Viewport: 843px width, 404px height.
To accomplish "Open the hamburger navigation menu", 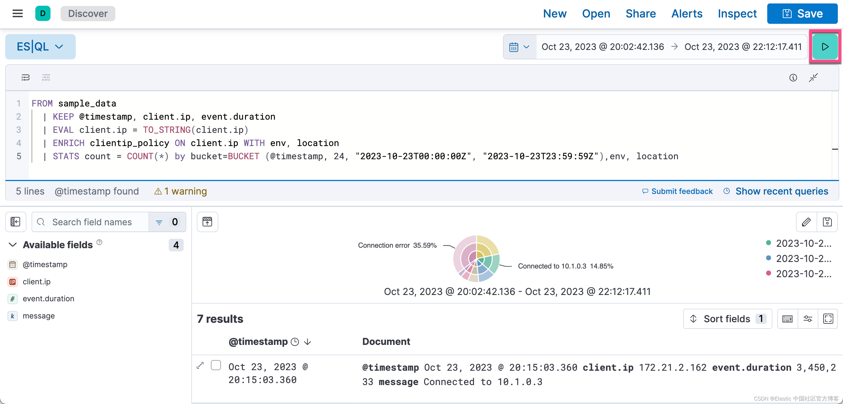I will coord(18,13).
